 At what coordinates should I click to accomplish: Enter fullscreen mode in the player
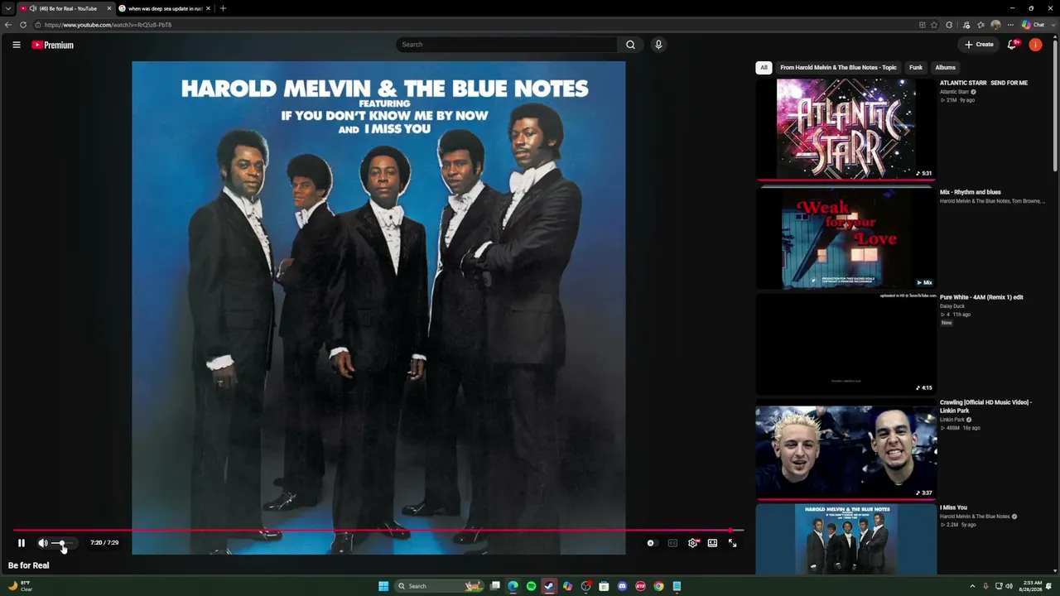pos(732,543)
